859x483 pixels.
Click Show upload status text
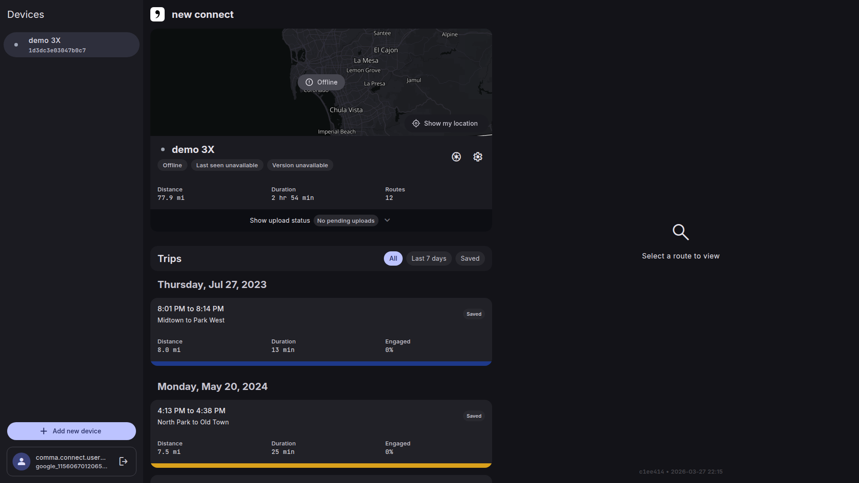coord(280,220)
